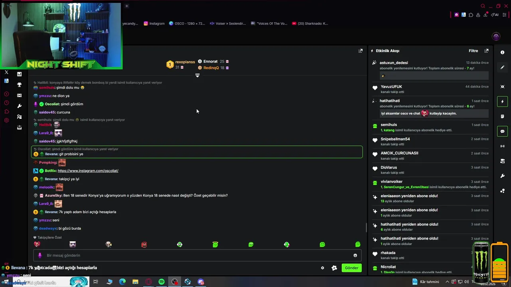Open chat settings gear icon

[x=323, y=268]
